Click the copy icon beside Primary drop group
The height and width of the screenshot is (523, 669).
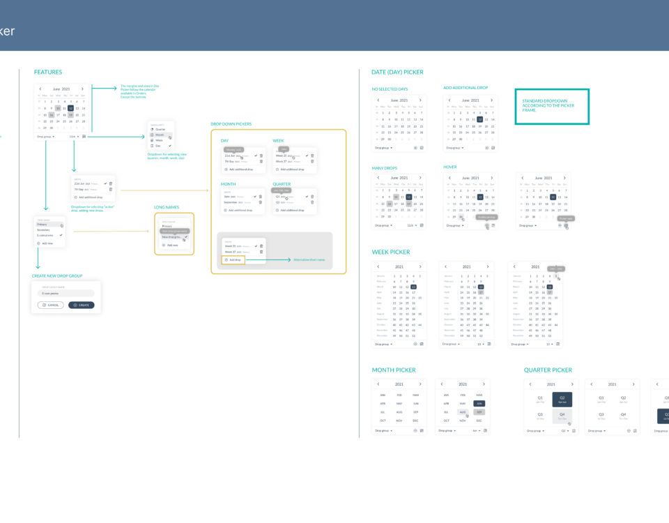[61, 226]
